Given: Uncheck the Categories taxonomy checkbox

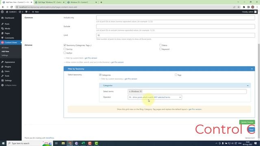Looking at the screenshot, I should click(100, 75).
